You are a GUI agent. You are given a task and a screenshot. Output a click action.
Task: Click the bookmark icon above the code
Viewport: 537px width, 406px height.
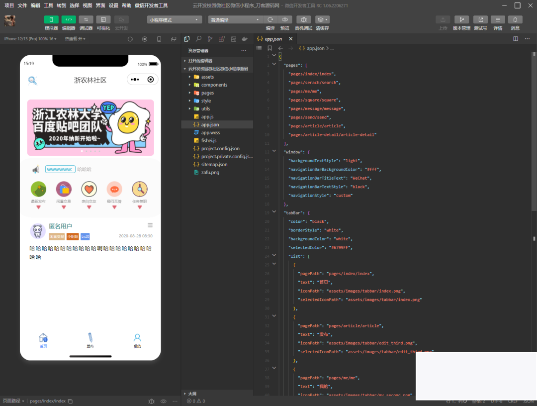269,48
